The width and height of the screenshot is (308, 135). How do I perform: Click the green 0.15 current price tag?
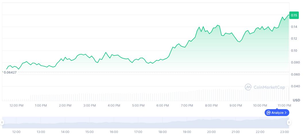(x=294, y=15)
